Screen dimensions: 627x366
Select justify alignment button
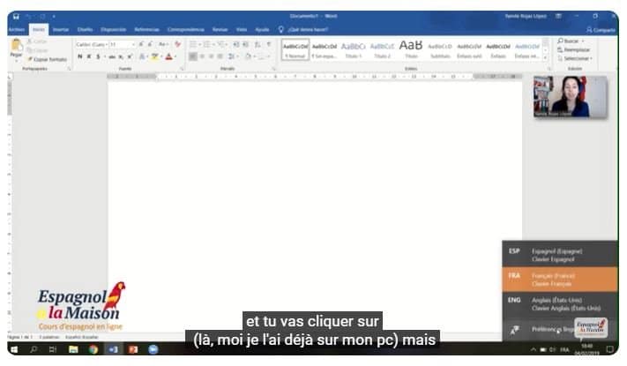pyautogui.click(x=220, y=56)
